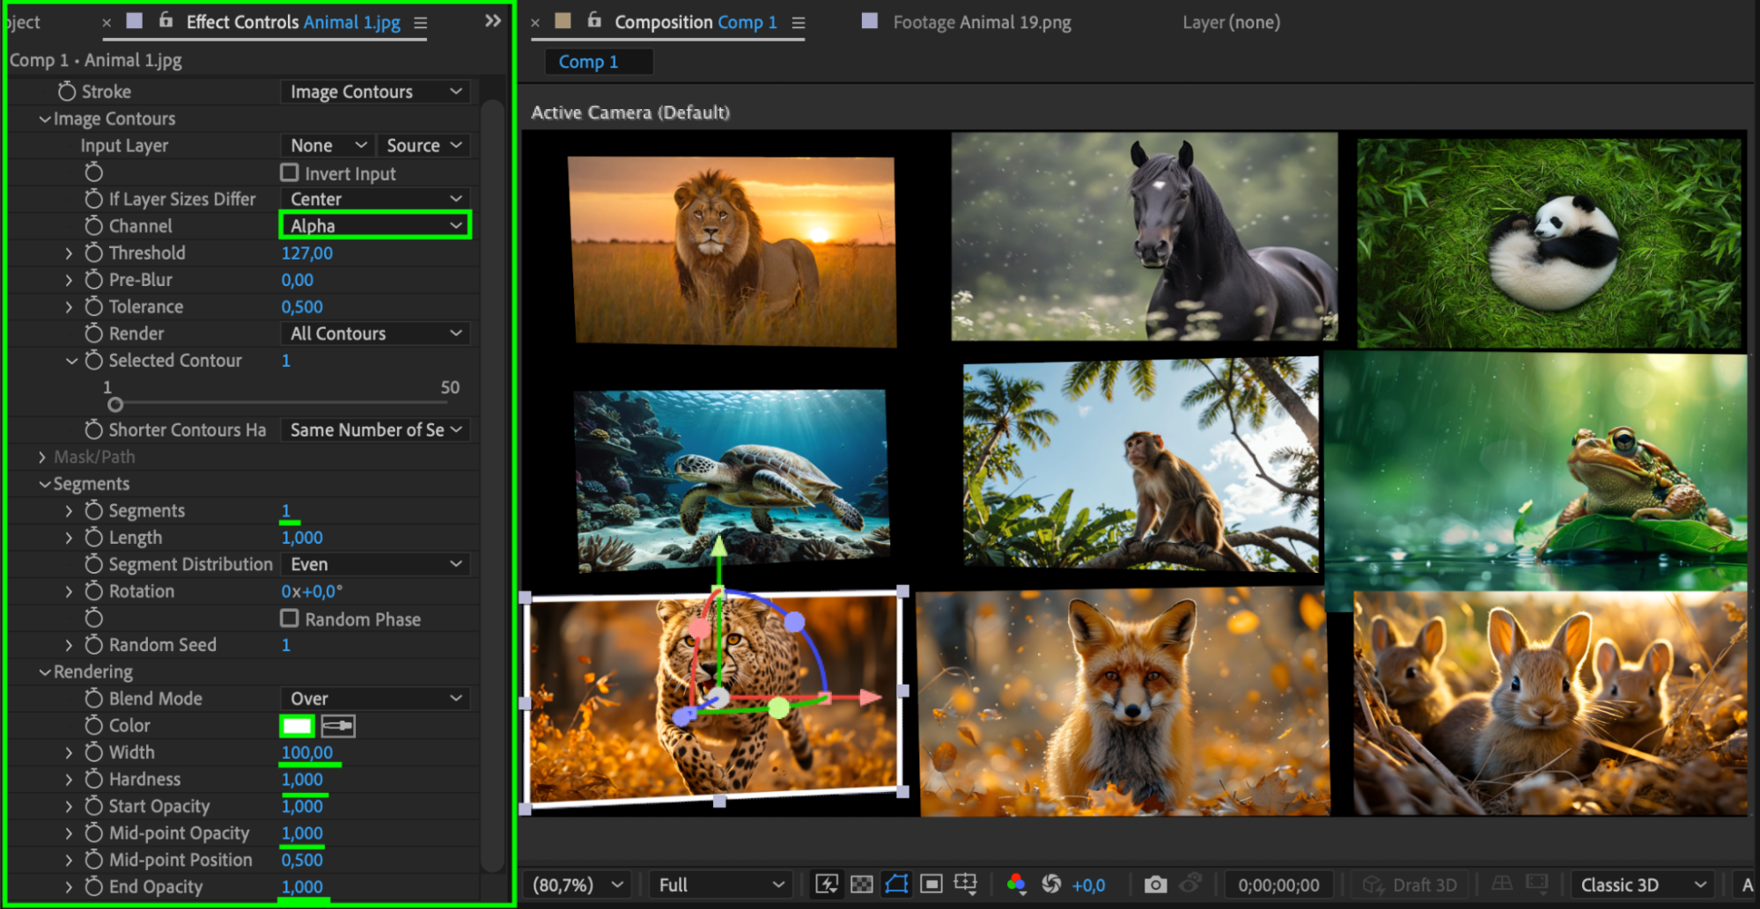
Task: Click the Fast Previews lightning icon
Action: pyautogui.click(x=827, y=884)
